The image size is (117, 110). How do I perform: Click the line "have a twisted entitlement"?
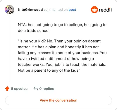(x=56, y=59)
